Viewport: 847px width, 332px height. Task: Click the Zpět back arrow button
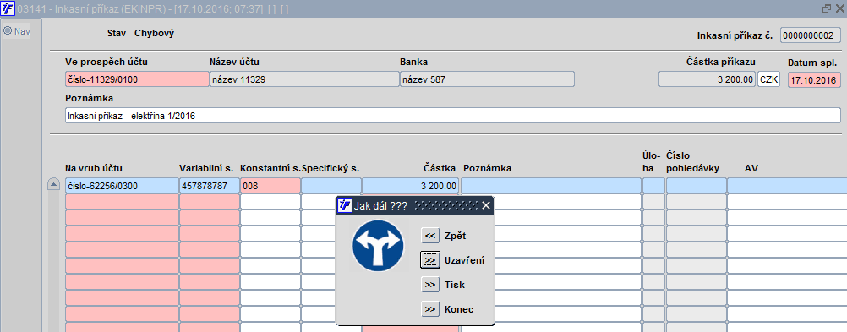point(430,236)
